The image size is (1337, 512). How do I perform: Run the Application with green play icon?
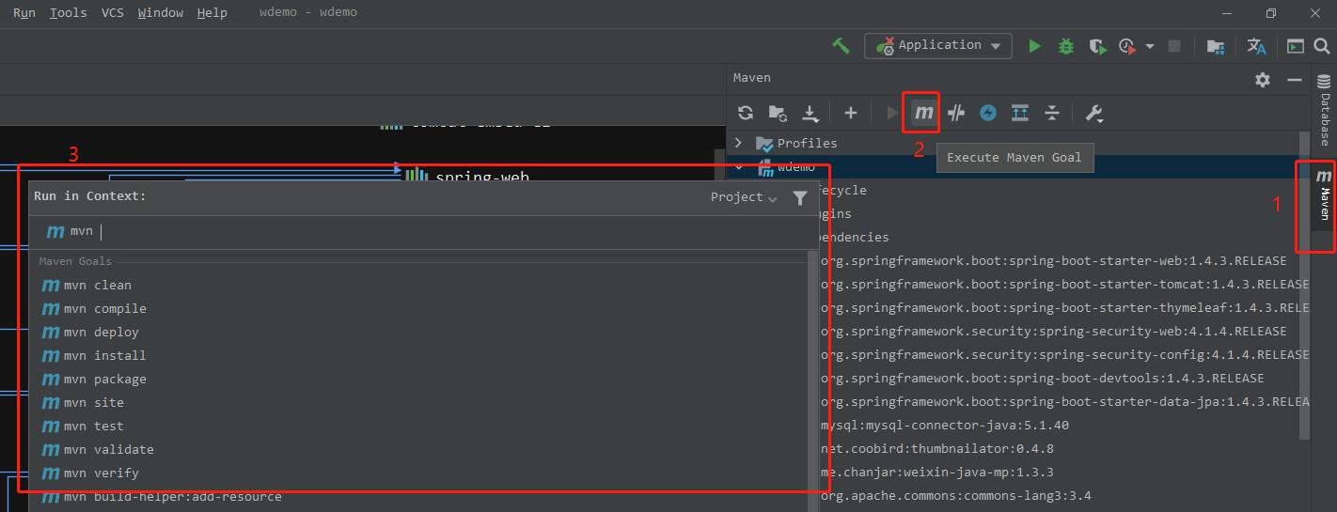click(x=1035, y=46)
